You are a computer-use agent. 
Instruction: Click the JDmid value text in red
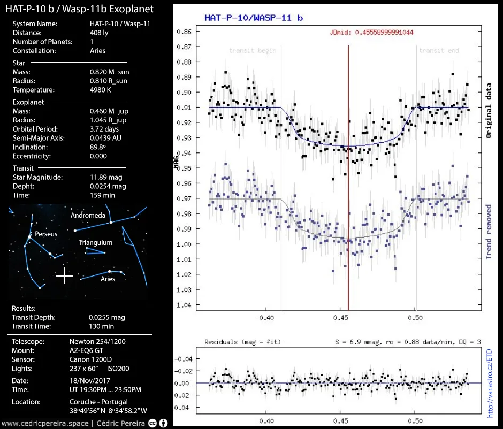tap(371, 32)
